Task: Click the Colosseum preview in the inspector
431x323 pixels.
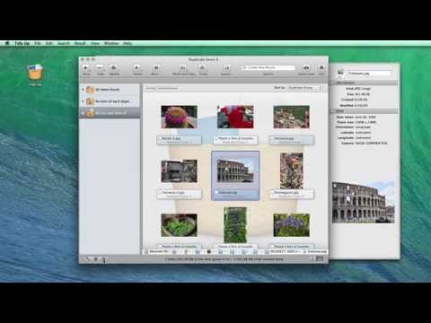Action: (x=364, y=202)
